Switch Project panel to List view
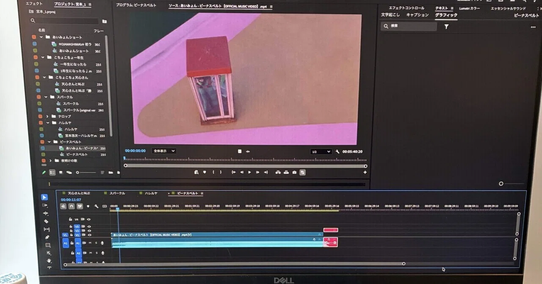 tap(53, 173)
